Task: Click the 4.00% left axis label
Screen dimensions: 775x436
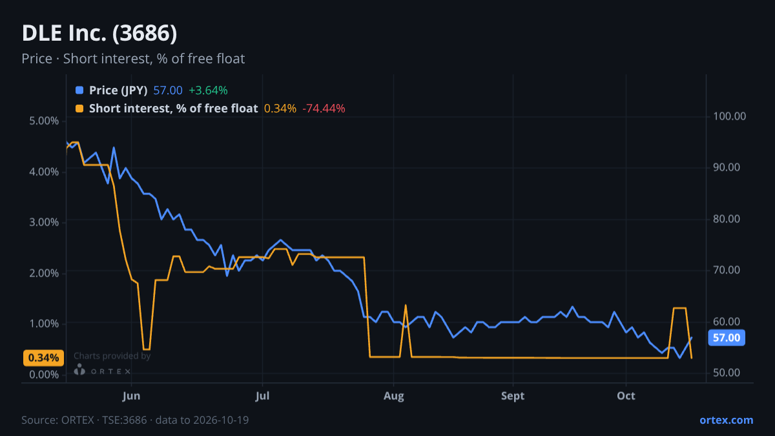Action: coord(45,171)
